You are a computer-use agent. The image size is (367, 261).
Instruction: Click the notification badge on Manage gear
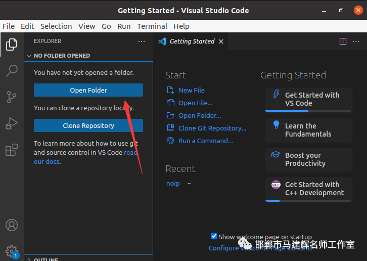pyautogui.click(x=16, y=255)
